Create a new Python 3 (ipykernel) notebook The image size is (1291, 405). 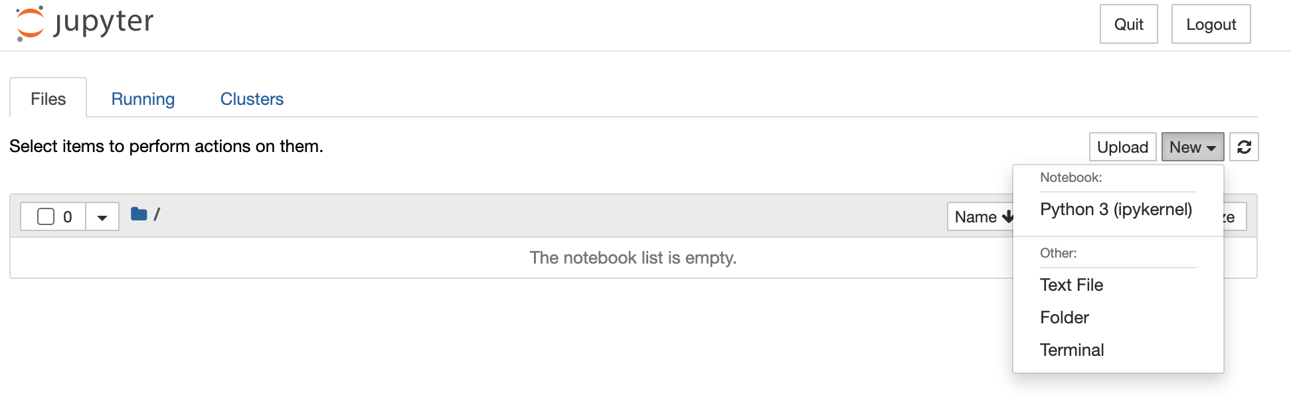tap(1116, 210)
